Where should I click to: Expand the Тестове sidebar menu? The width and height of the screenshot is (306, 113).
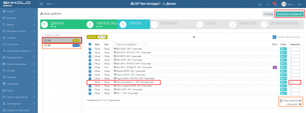(19, 71)
